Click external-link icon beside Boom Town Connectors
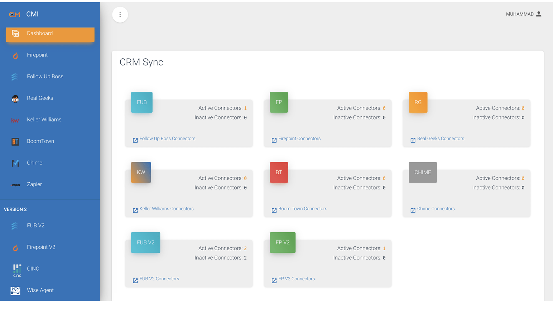This screenshot has height=310, width=553. pyautogui.click(x=274, y=210)
